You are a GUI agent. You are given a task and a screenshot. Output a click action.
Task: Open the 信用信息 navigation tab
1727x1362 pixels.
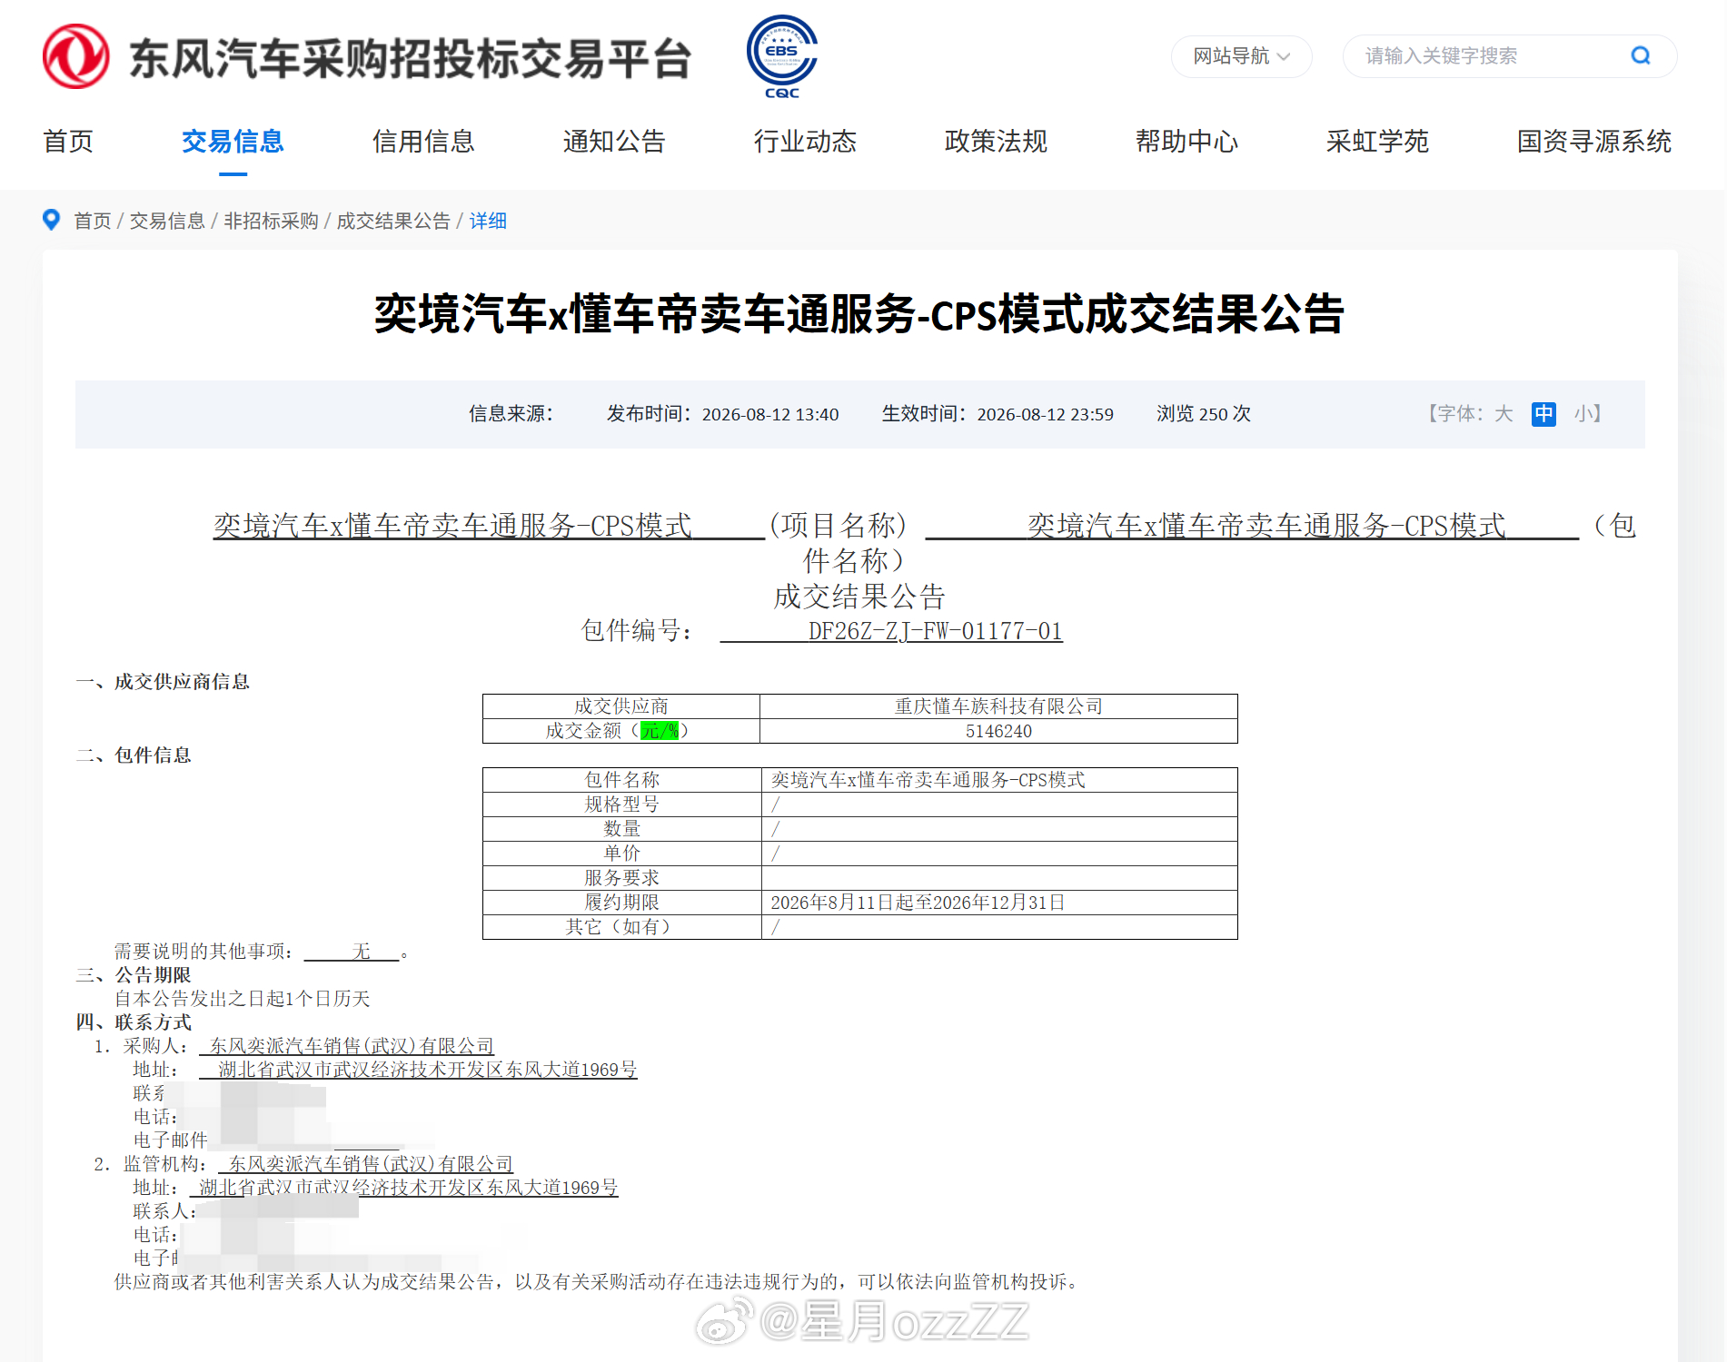423,142
